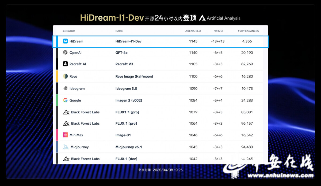This screenshot has height=186, width=321.
Task: Click the green color bar beside Google
Action: pyautogui.click(x=57, y=100)
